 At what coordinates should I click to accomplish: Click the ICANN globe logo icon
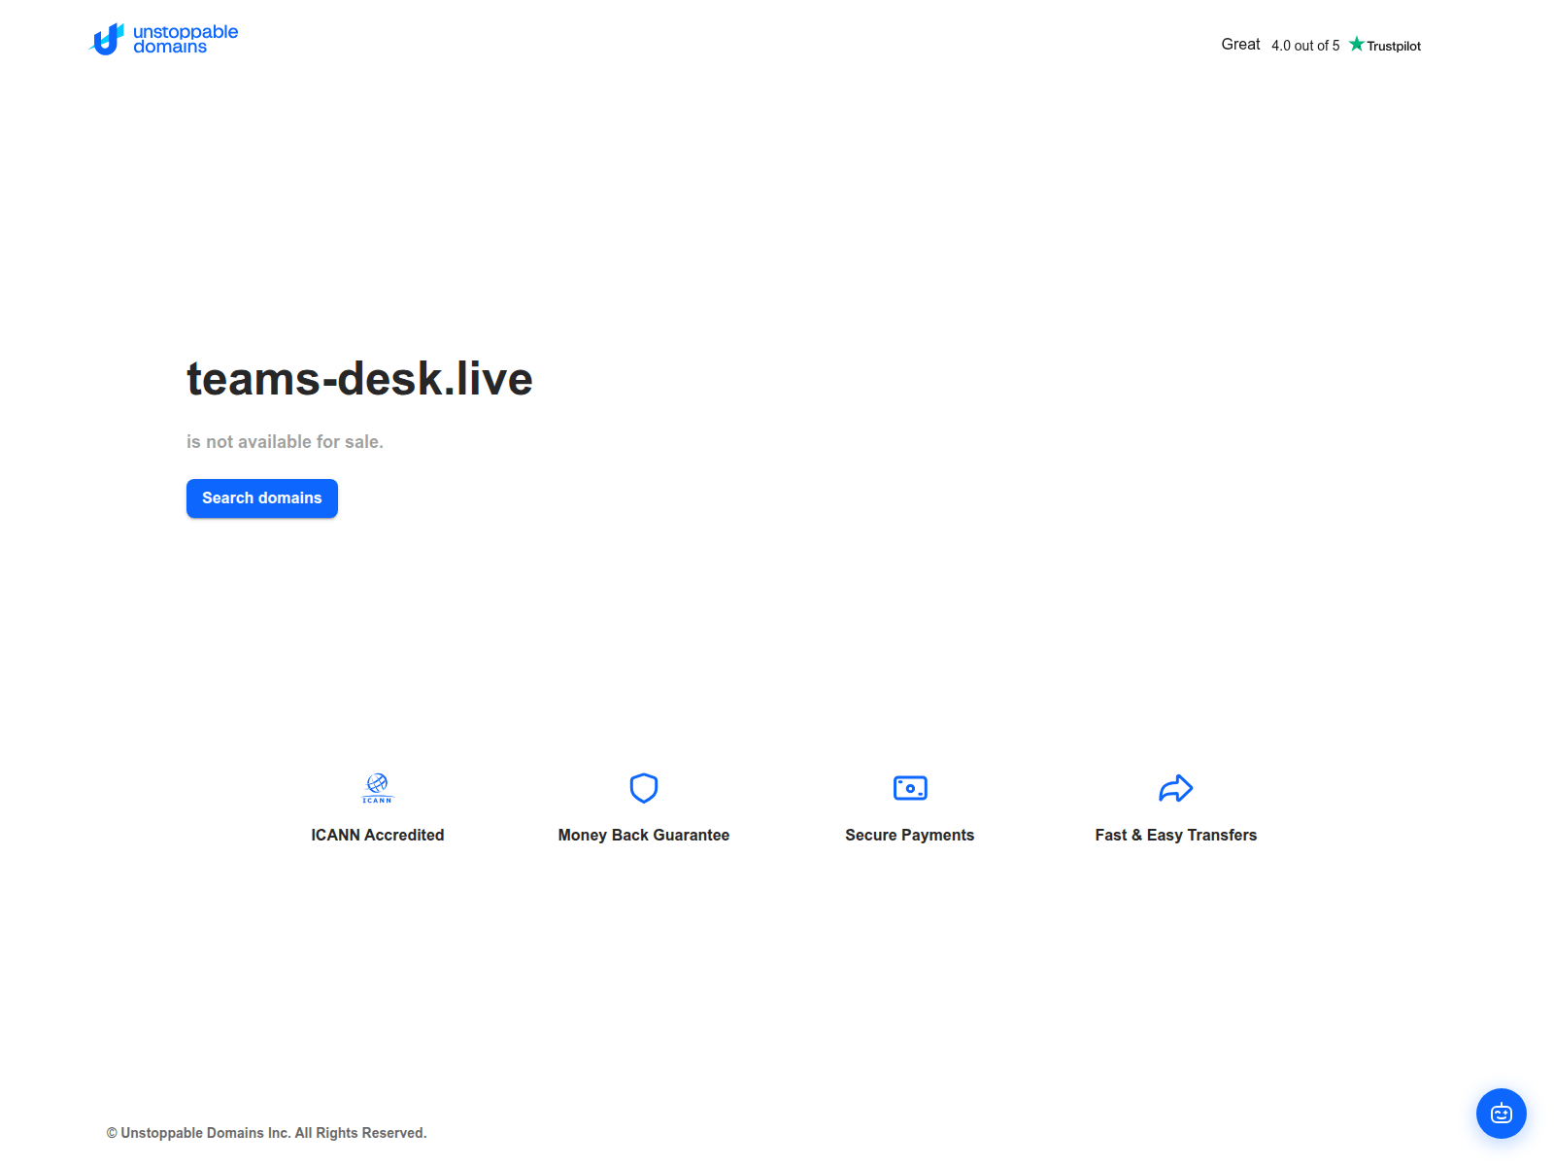tap(378, 788)
